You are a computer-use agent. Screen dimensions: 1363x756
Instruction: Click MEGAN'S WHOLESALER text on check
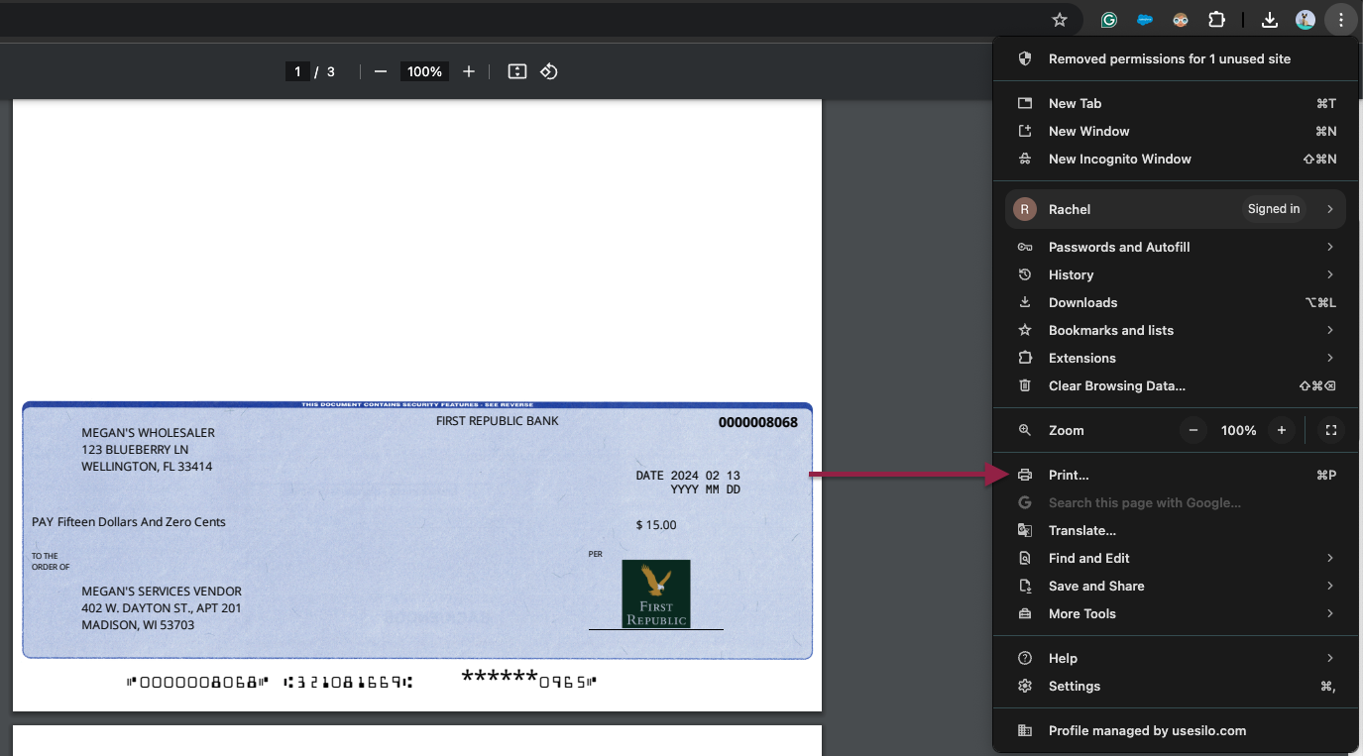[148, 433]
